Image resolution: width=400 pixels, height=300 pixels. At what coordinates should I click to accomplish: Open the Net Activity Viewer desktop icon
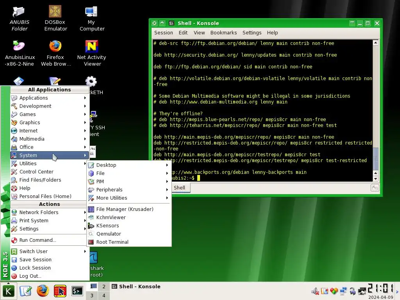91,53
